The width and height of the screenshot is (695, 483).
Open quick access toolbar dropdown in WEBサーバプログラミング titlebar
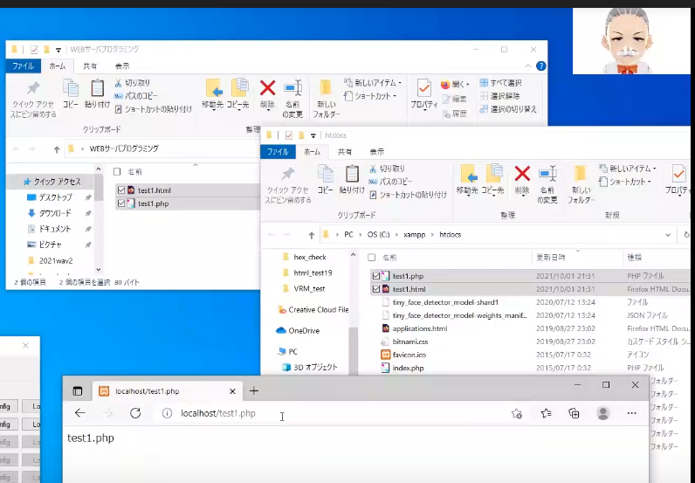coord(58,50)
